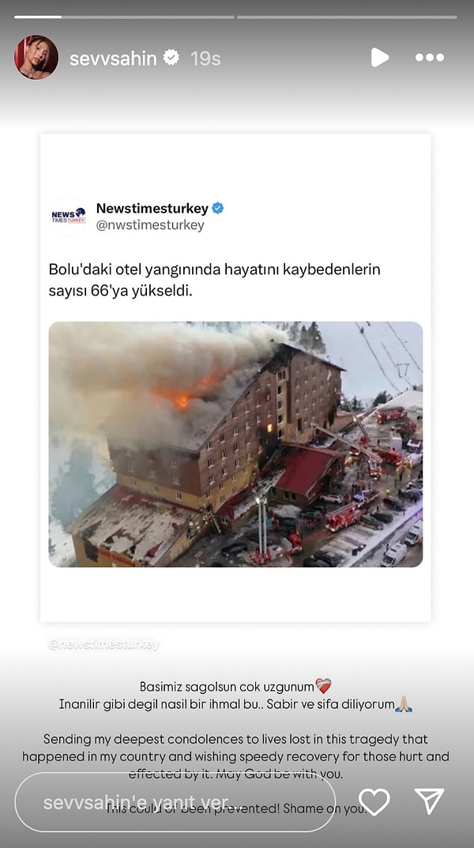This screenshot has width=474, height=848.
Task: Tap the @newstimesturkey mention sticker
Action: (103, 644)
